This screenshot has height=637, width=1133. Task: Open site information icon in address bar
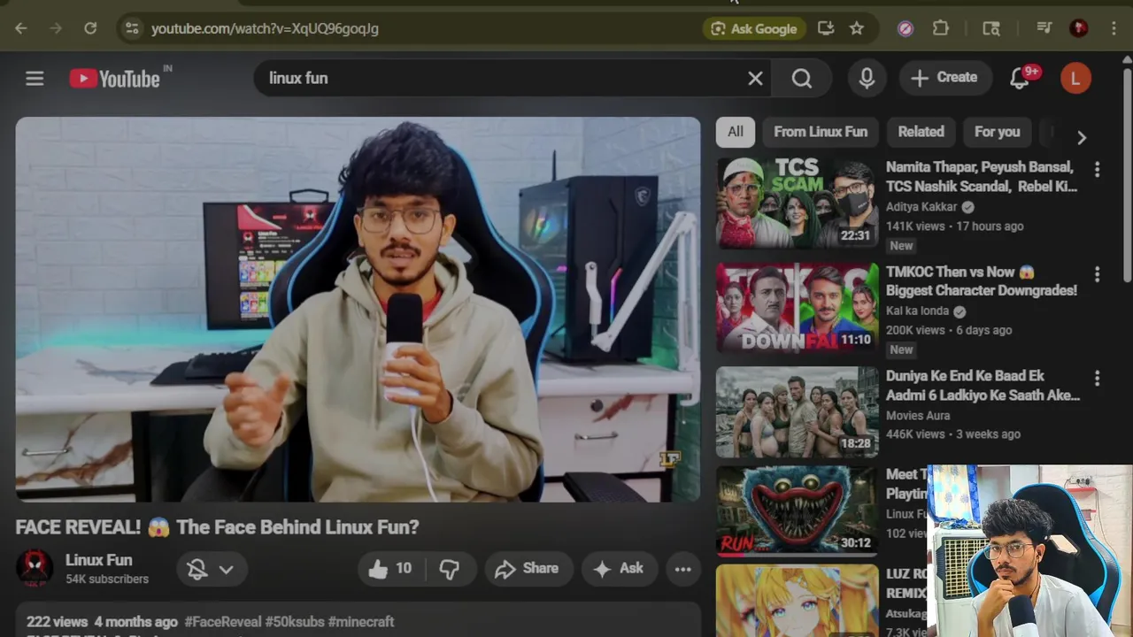tap(132, 28)
